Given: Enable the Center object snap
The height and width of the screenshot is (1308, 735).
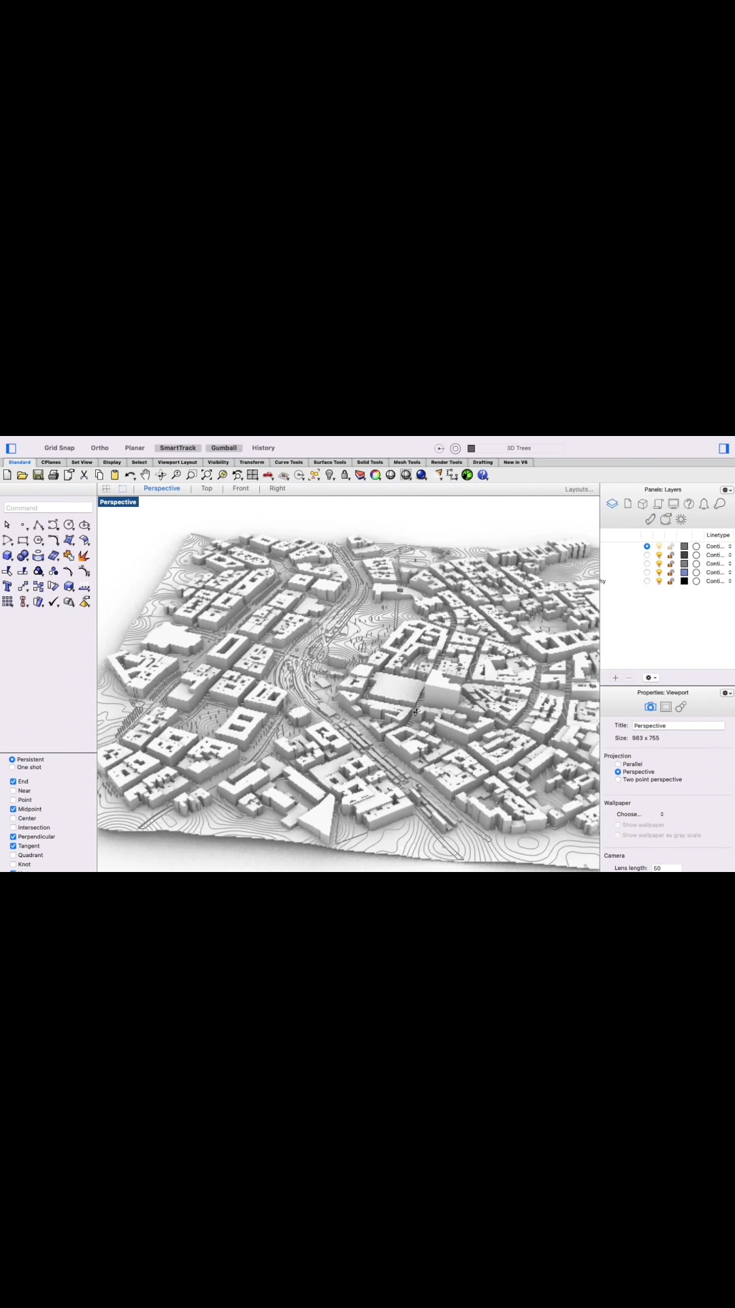Looking at the screenshot, I should click(x=13, y=818).
